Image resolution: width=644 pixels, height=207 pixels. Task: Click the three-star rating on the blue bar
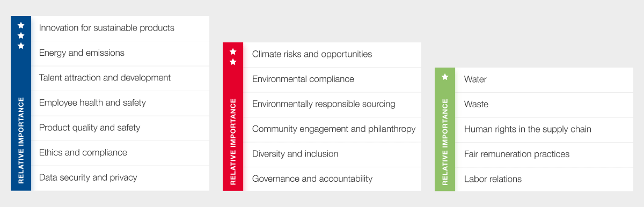tap(21, 35)
